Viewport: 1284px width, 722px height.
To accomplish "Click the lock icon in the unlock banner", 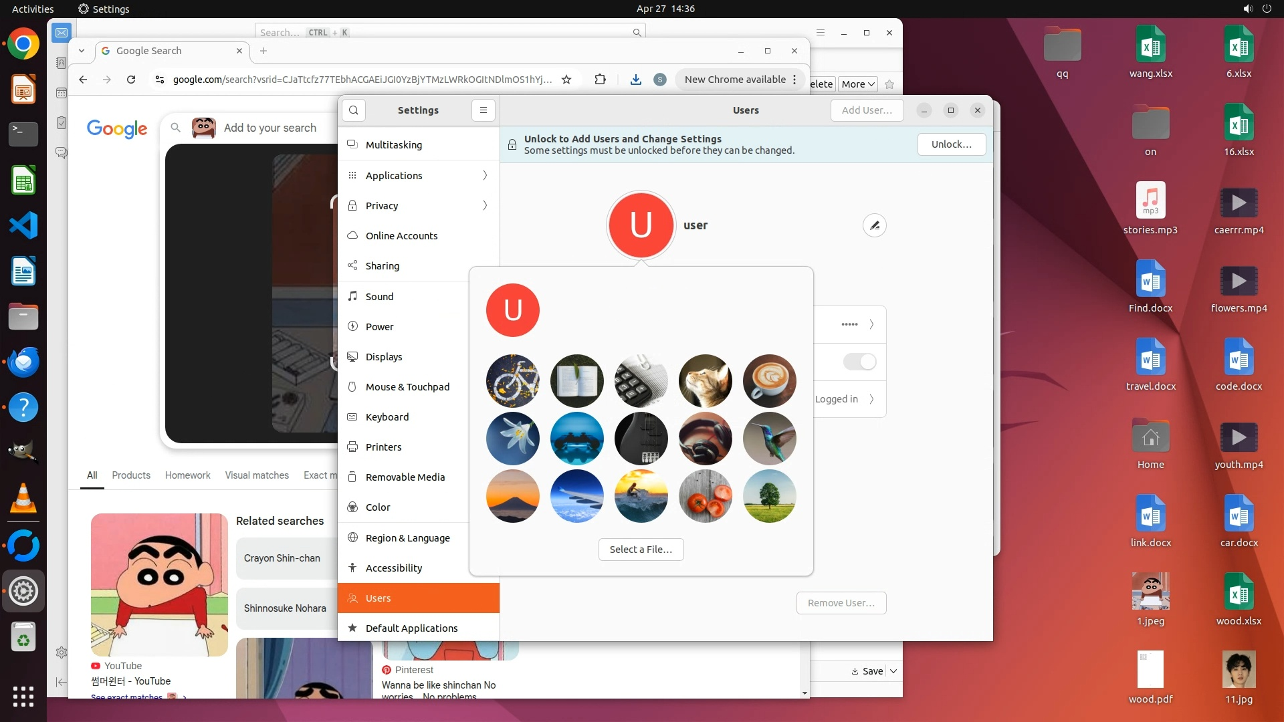I will [512, 145].
